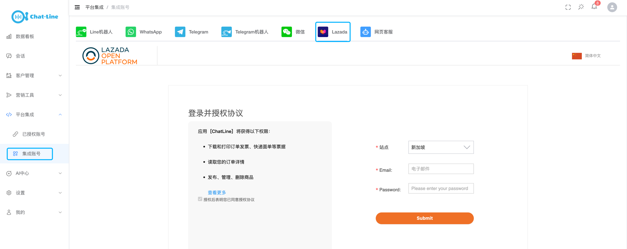The image size is (627, 249).
Task: Open the 站点 dropdown showing 新加坡
Action: click(441, 147)
